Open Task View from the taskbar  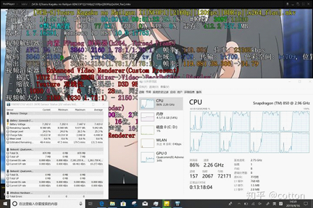point(90,203)
